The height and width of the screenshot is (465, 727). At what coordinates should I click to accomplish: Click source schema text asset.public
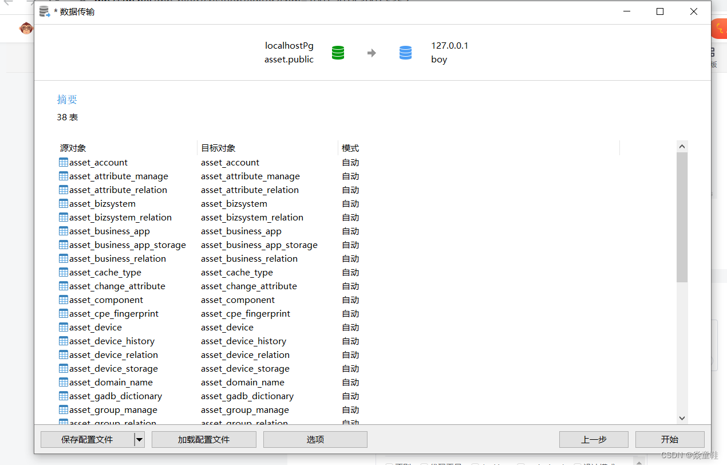point(289,60)
